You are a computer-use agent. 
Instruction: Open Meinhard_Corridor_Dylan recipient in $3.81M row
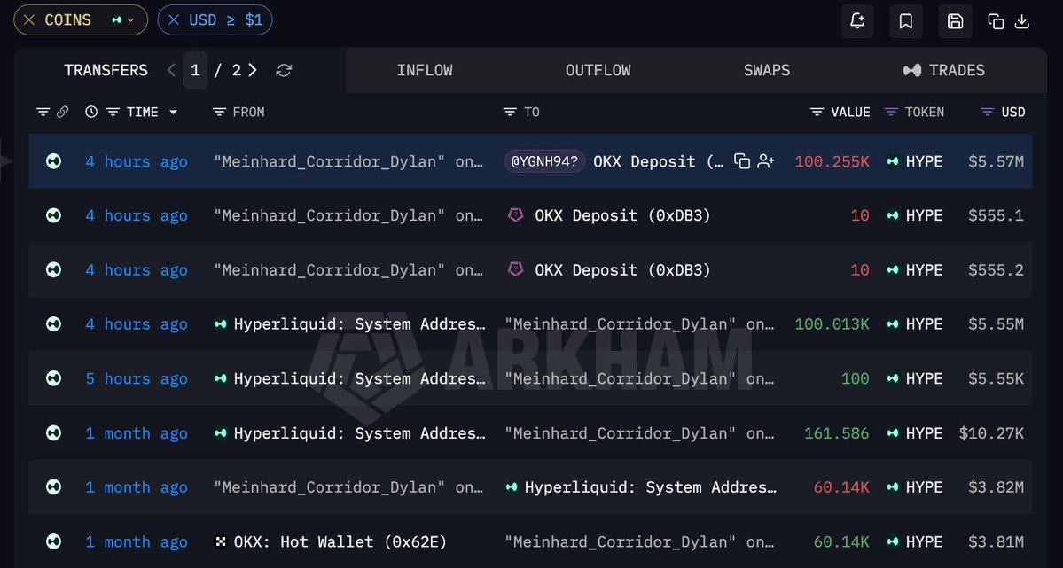click(x=639, y=541)
